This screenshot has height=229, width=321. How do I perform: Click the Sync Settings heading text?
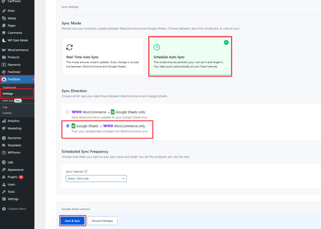[x=70, y=7]
